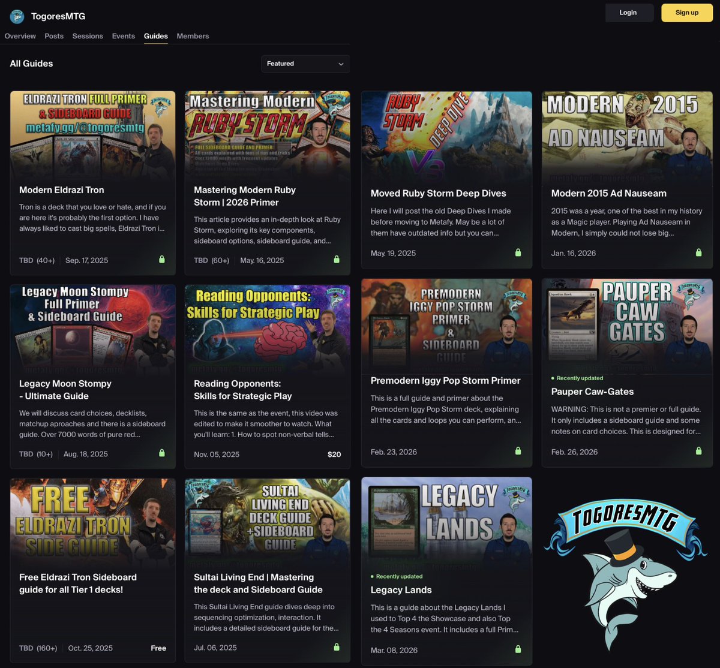
Task: Click the Mar. 08, 2026 date
Action: point(394,650)
